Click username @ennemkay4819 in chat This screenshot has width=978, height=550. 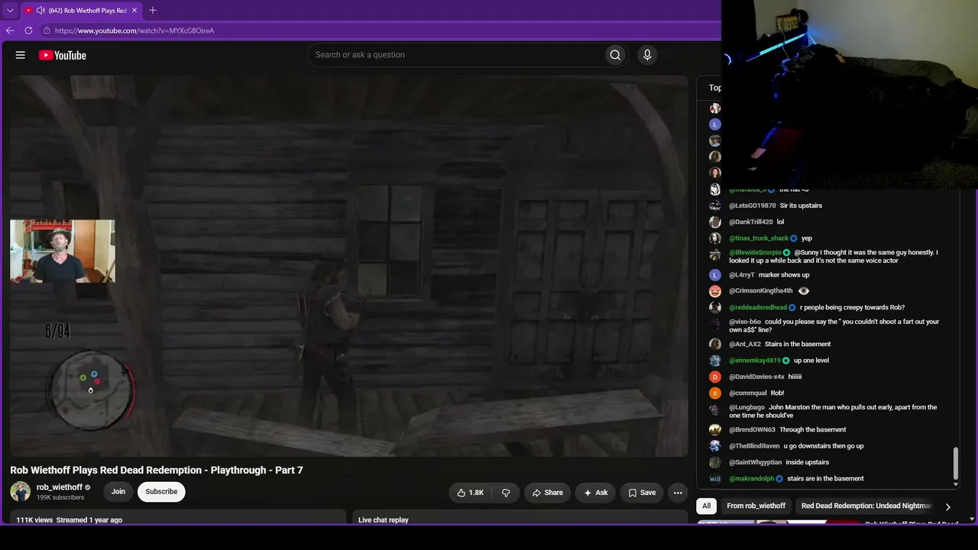tap(755, 361)
